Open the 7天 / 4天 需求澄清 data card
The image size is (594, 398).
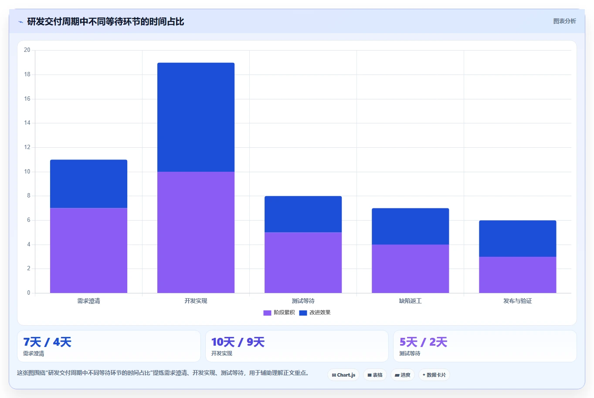tap(109, 346)
